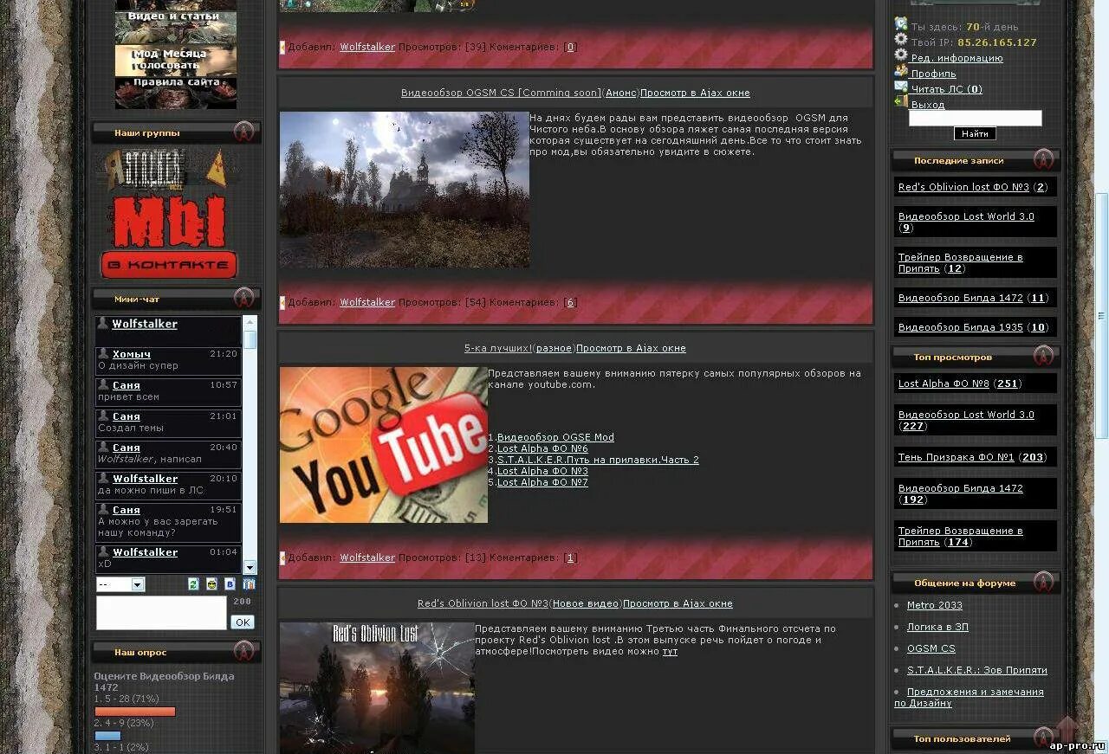Open the "Red's Oblivion lost ФО №3" post title
The height and width of the screenshot is (754, 1109).
(483, 603)
